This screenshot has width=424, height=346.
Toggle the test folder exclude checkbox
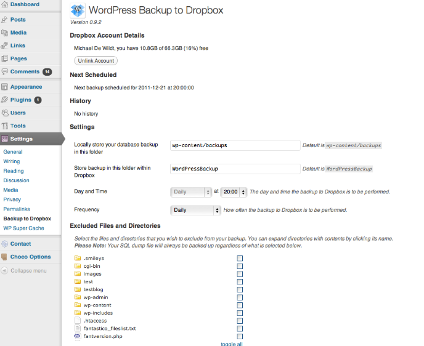(240, 282)
